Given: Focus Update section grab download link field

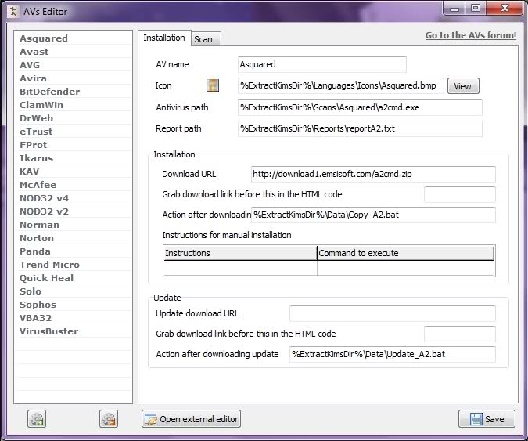Looking at the screenshot, I should [460, 334].
